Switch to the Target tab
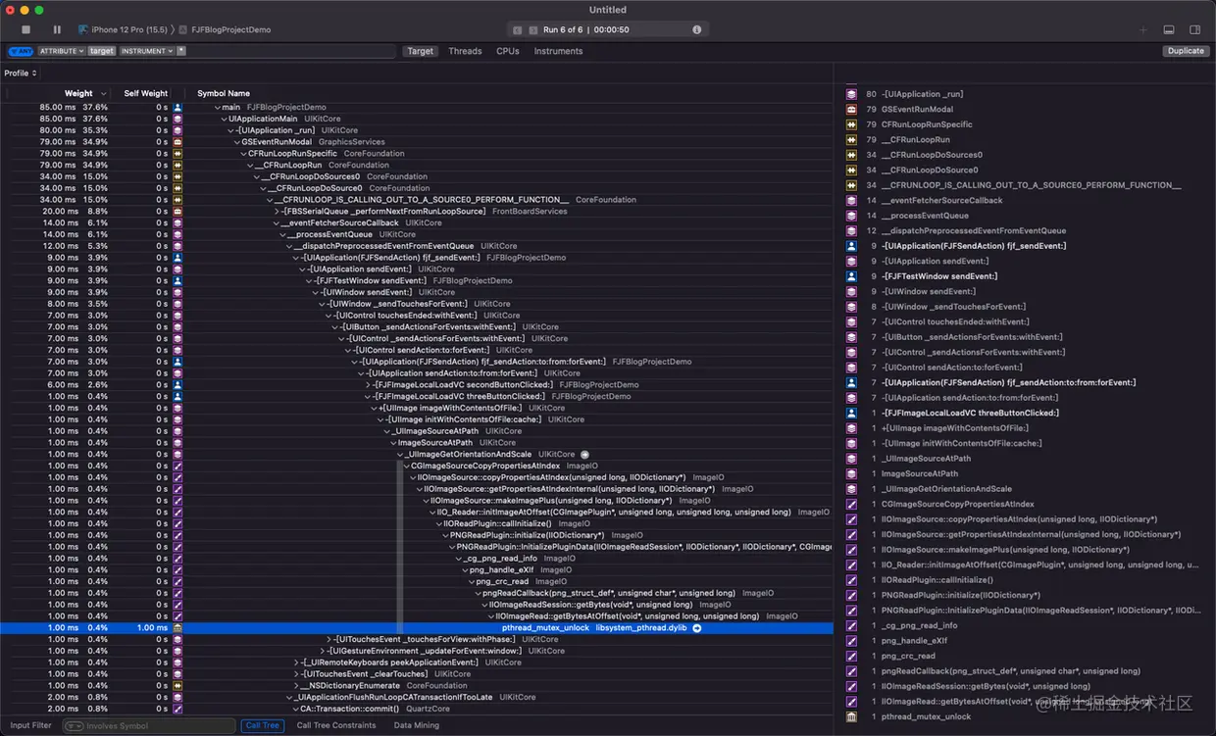Screen dimensions: 1216x736 [420, 51]
